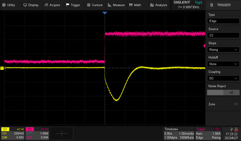Expand the Coupling dropdown showing DC
The image size is (241, 141).
coord(223,78)
